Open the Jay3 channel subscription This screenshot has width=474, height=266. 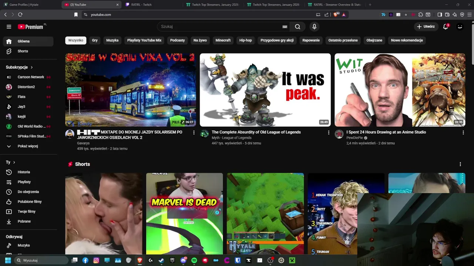(x=29, y=107)
